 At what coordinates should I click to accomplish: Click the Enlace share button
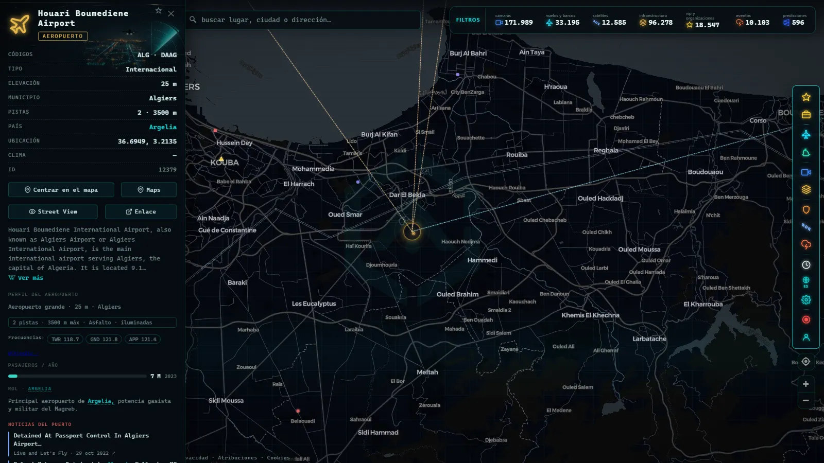(x=141, y=211)
